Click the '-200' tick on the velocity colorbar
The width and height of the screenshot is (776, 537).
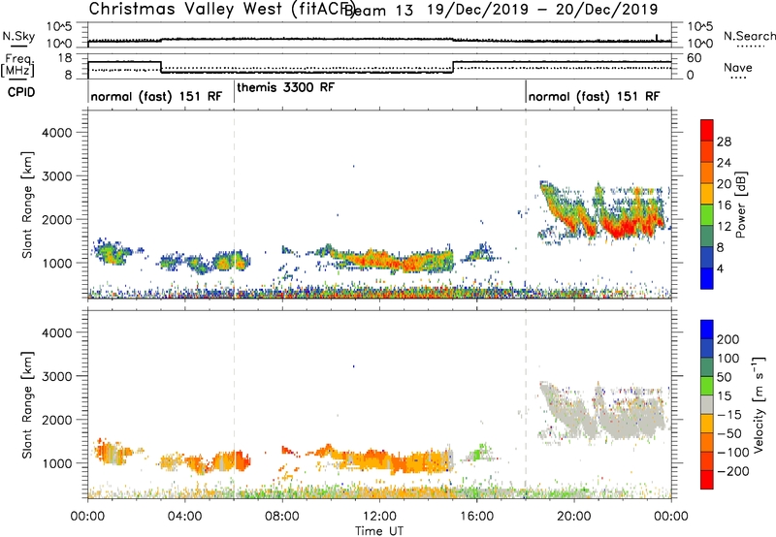[732, 471]
